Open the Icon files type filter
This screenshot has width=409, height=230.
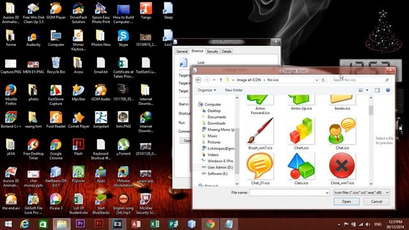(362, 192)
